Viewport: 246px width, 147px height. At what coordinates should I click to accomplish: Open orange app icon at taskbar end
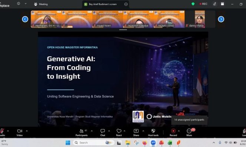tap(179, 143)
